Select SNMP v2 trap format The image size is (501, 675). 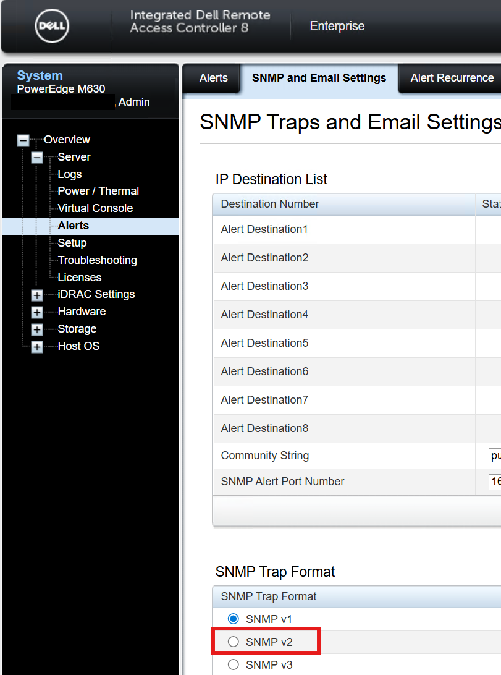click(234, 642)
